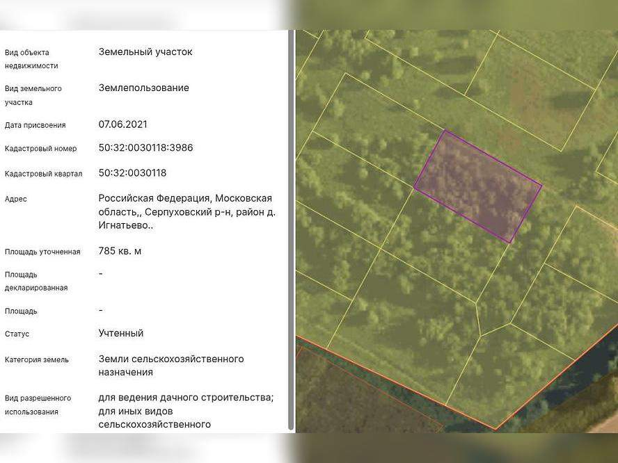Select the Адрес field label
Image resolution: width=618 pixels, height=463 pixels.
[16, 199]
